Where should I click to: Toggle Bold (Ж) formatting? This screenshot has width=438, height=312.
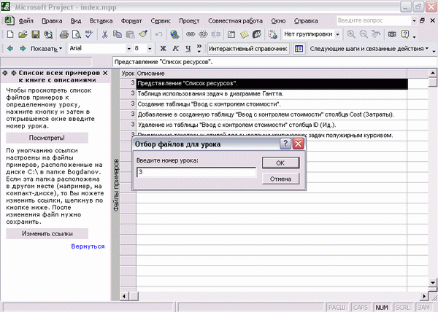tap(163, 49)
